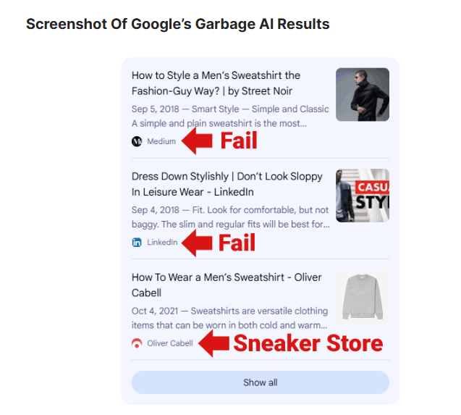Image resolution: width=461 pixels, height=415 pixels.
Task: Click the man in black sweatshirt thumbnail
Action: coord(363,94)
